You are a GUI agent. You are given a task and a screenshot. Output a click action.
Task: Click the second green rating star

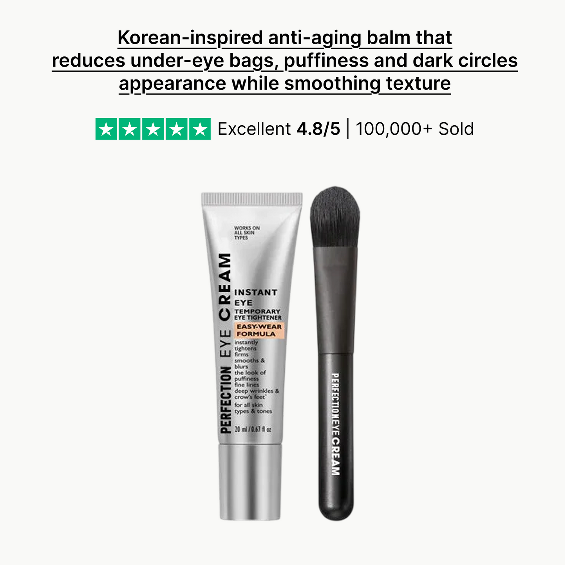130,129
